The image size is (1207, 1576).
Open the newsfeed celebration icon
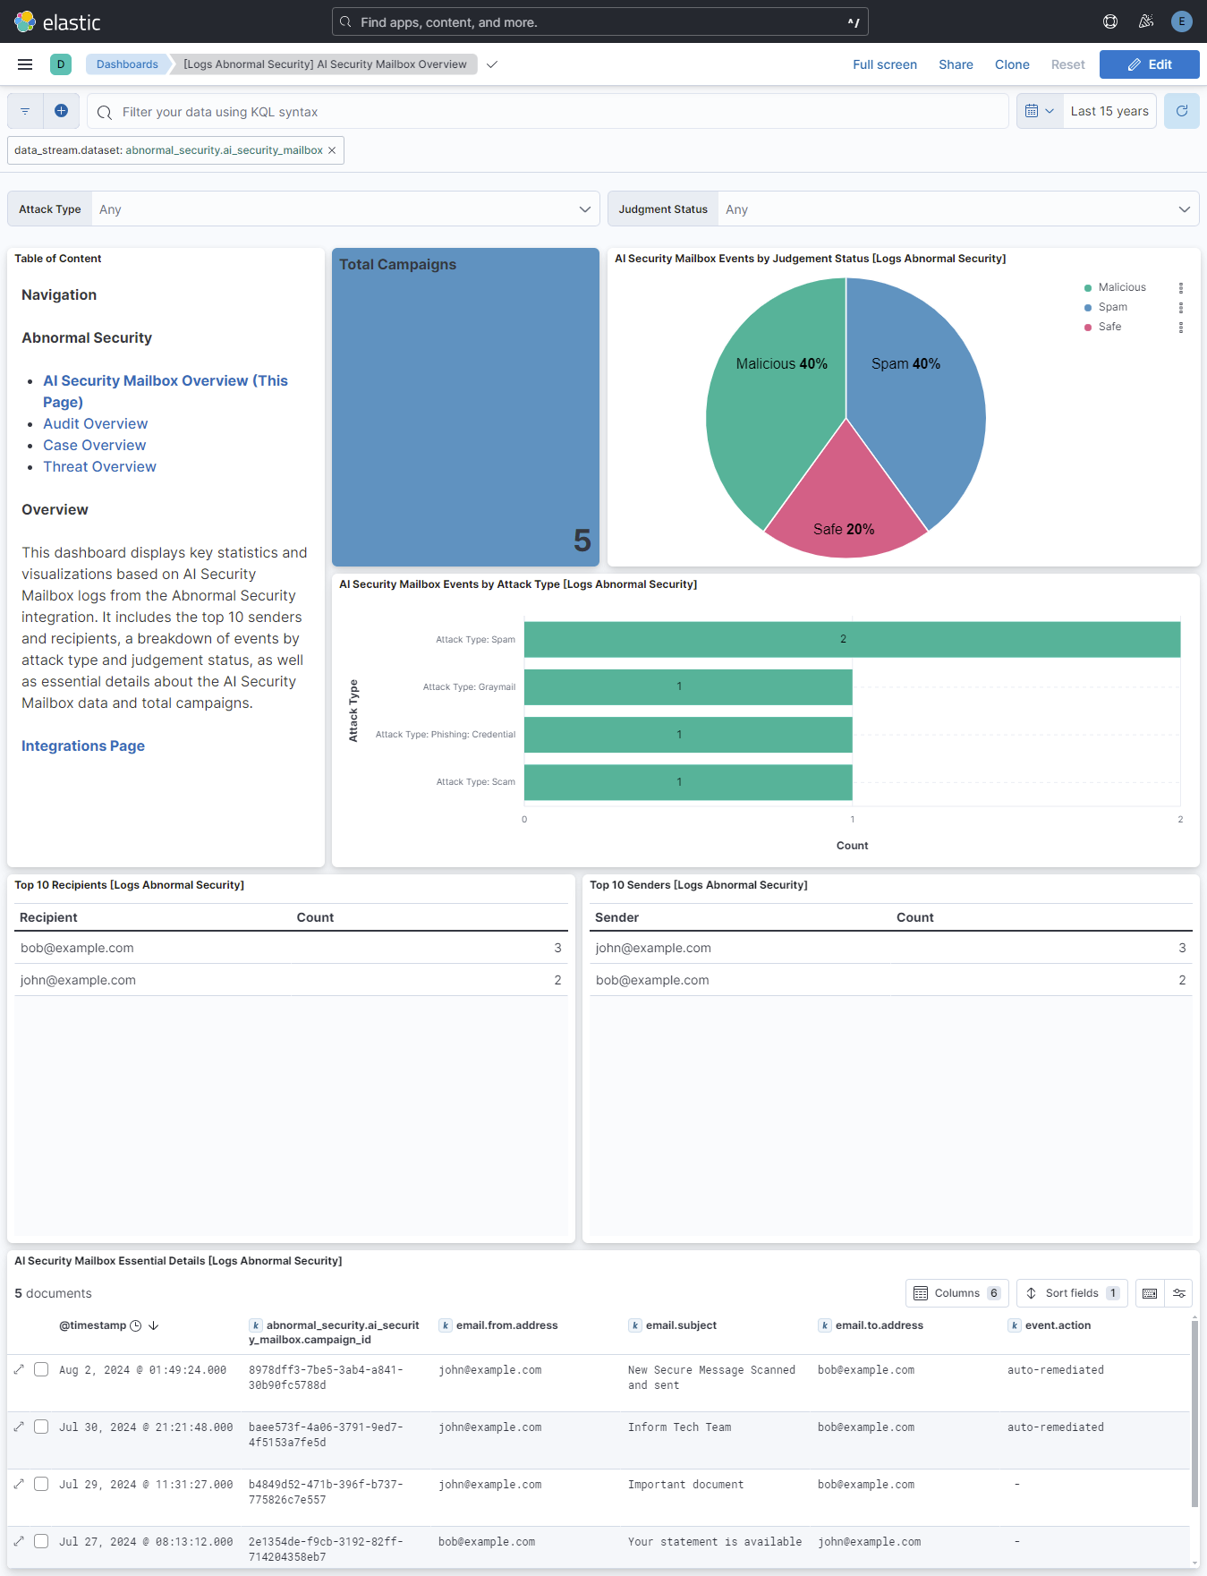(x=1145, y=21)
